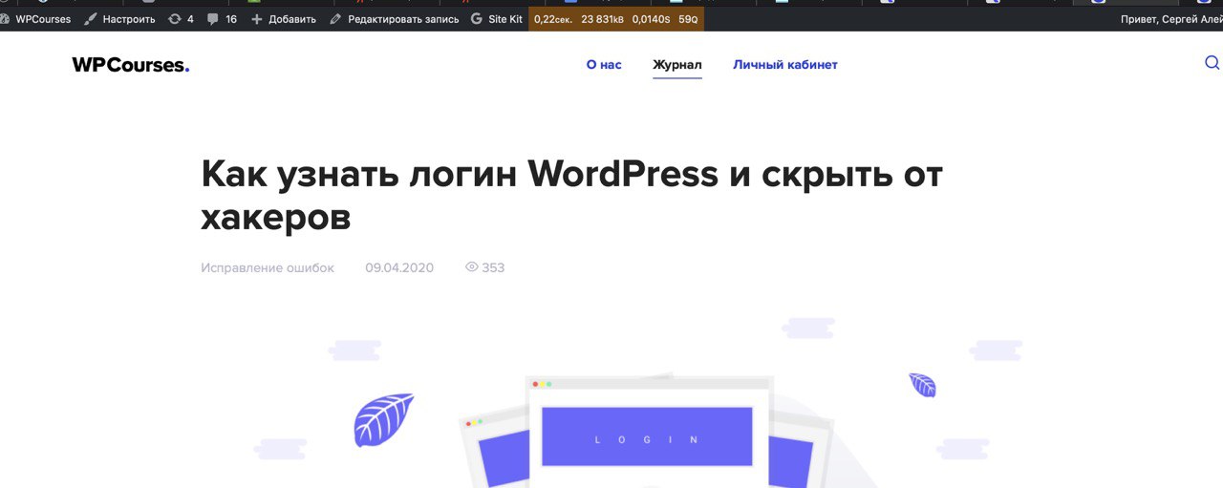1223x488 pixels.
Task: Open the WPCourses admin bar site menu
Action: coord(36,19)
